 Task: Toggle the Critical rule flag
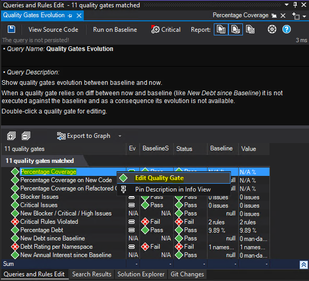(x=166, y=30)
